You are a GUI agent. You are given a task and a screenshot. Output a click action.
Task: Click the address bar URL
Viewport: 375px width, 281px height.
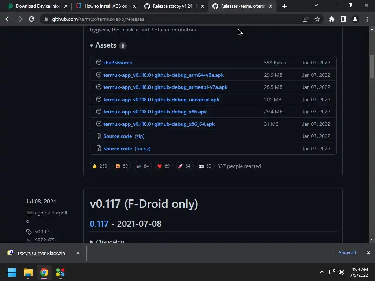click(98, 19)
